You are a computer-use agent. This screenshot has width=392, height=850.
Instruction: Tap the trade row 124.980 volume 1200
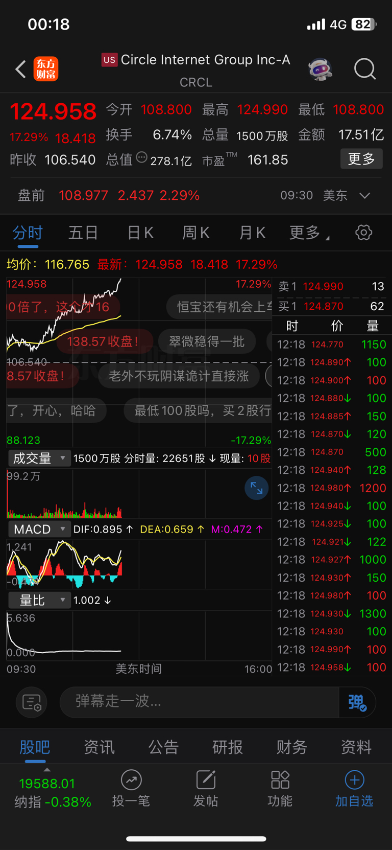332,488
